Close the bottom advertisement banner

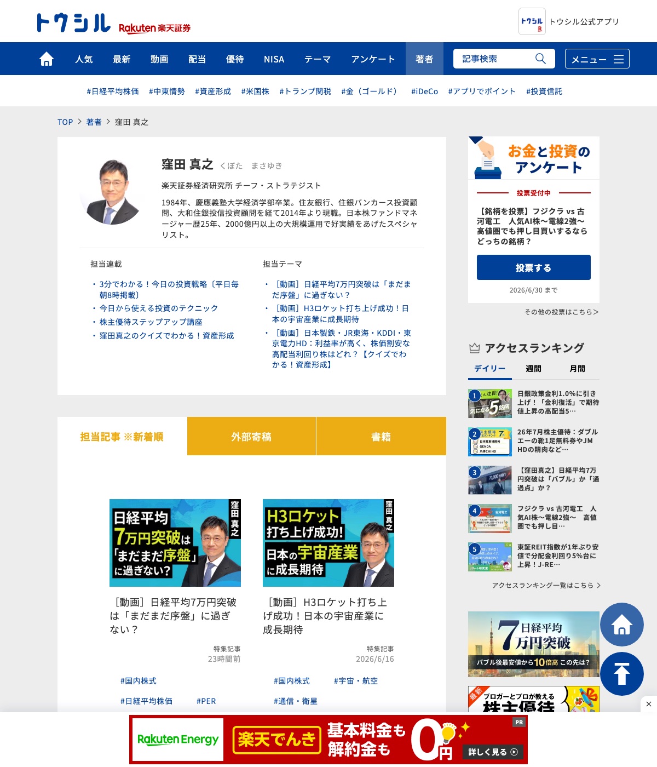tap(649, 704)
